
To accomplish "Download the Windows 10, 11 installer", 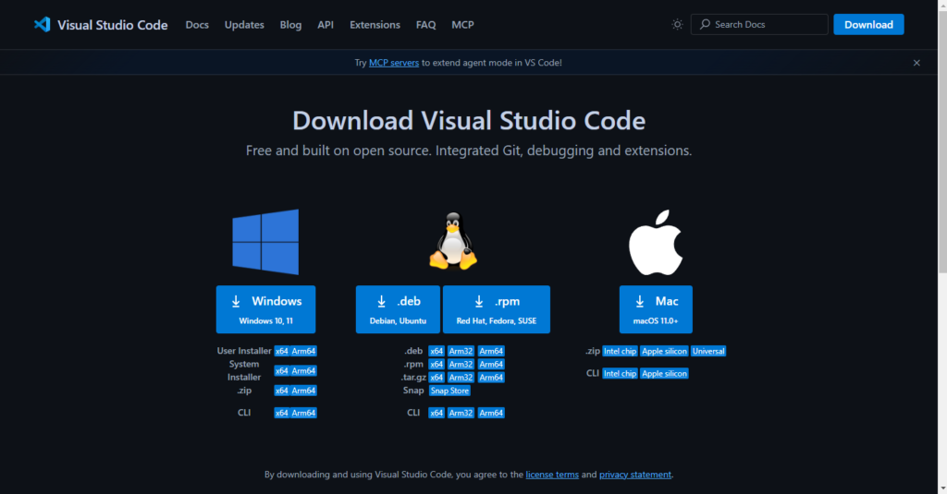I will coord(265,309).
